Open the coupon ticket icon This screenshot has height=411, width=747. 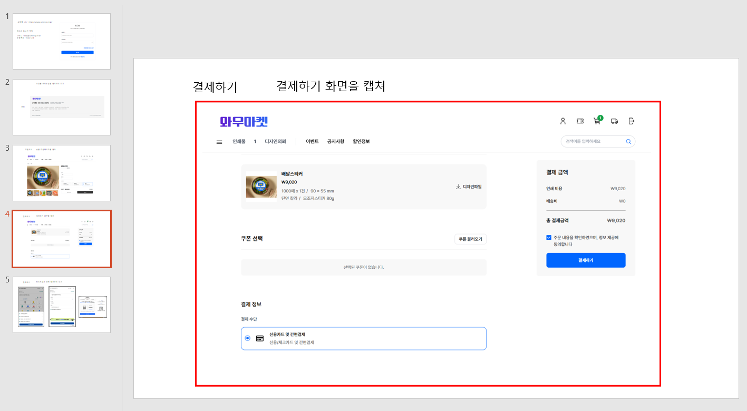click(580, 121)
